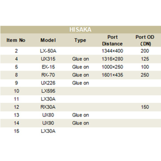Click the Port Distance column header
The height and width of the screenshot is (161, 161).
pos(113,40)
